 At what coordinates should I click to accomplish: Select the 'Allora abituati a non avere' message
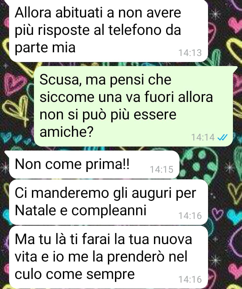(109, 31)
